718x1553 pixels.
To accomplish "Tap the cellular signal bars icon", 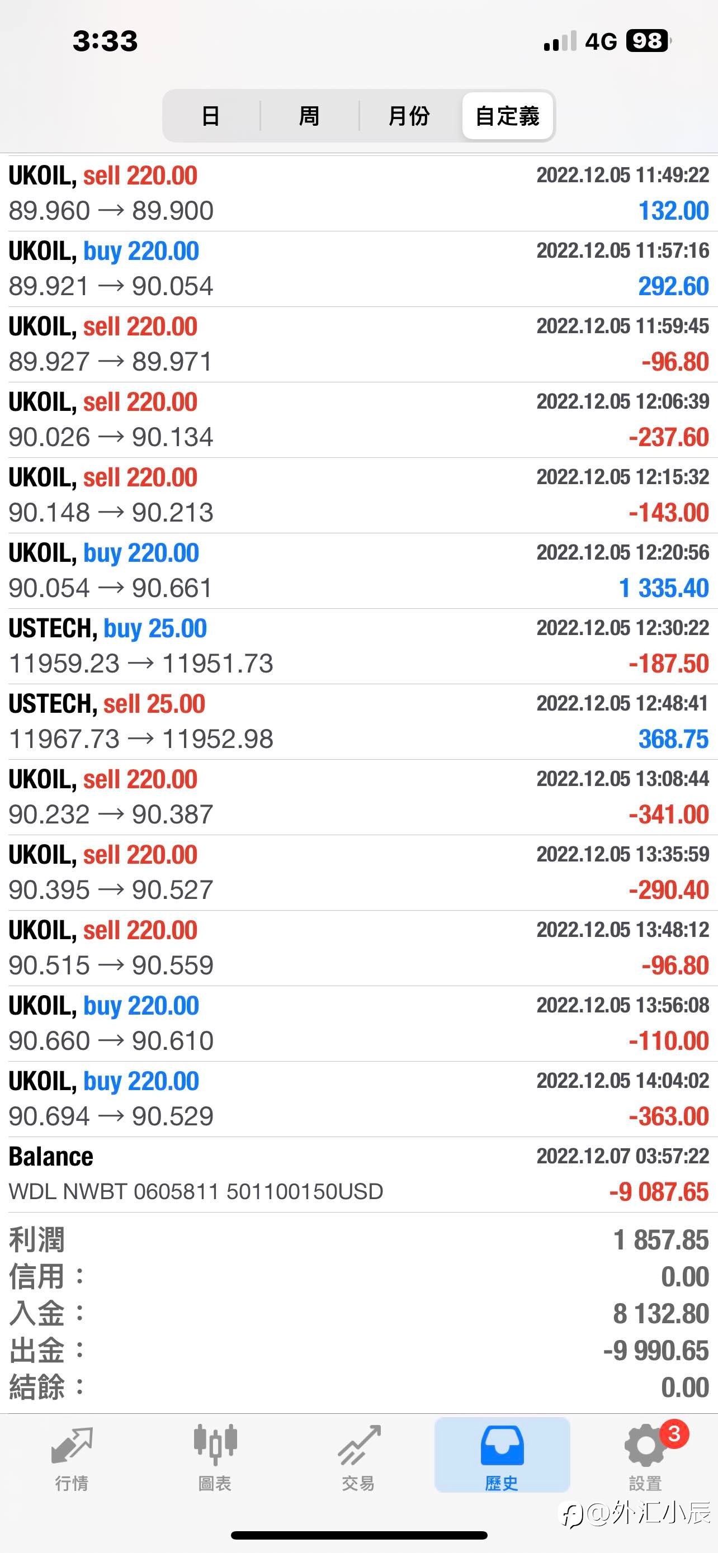I will (560, 41).
